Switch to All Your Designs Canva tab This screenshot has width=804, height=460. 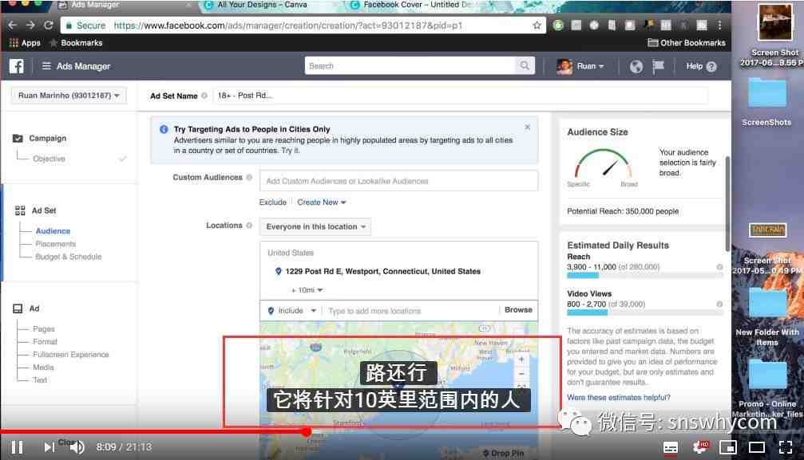[x=262, y=5]
